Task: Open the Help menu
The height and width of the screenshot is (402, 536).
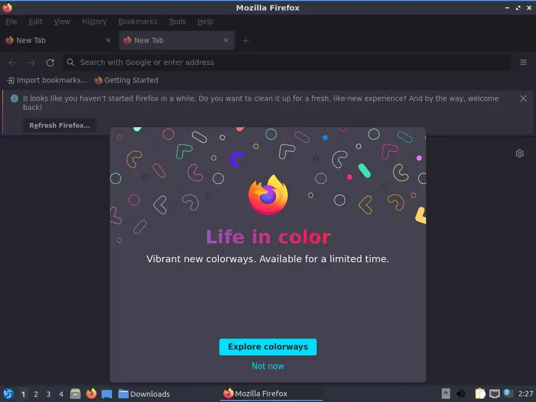Action: 205,21
